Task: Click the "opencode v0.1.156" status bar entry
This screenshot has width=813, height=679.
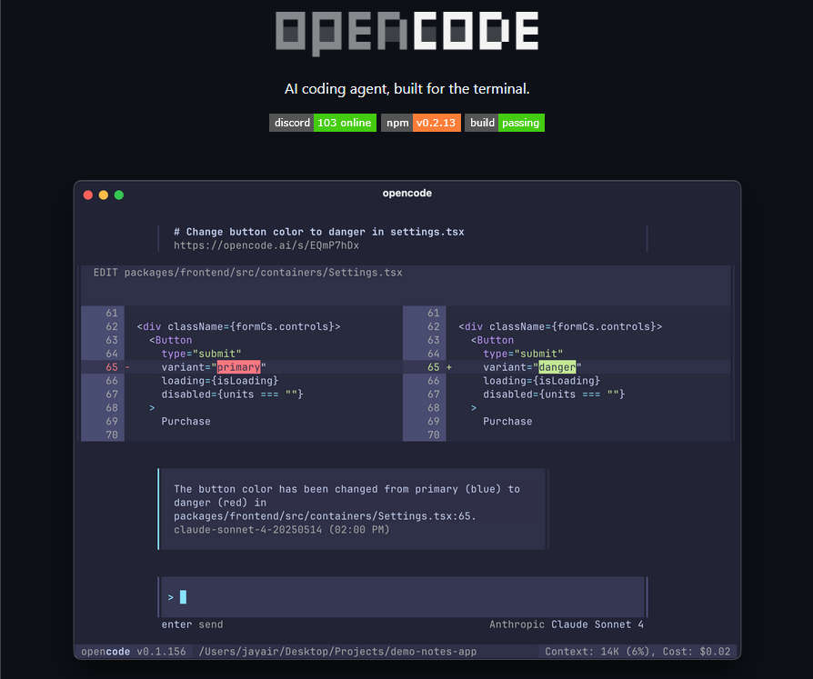Action: point(134,652)
